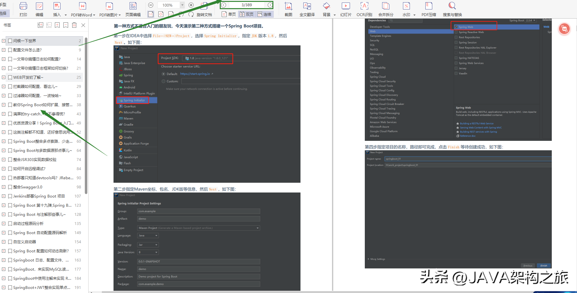Open the zoom percentage dropdown
577x293 pixels.
pyautogui.click(x=182, y=5)
